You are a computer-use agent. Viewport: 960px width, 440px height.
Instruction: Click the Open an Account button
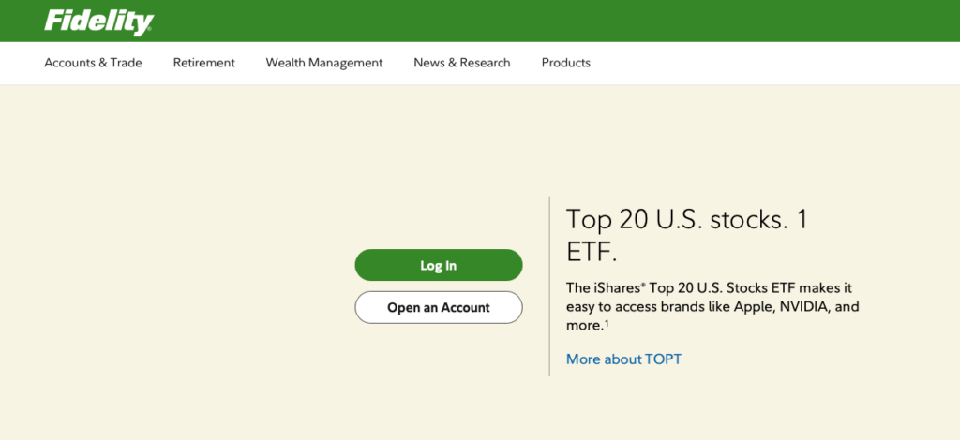tap(438, 308)
